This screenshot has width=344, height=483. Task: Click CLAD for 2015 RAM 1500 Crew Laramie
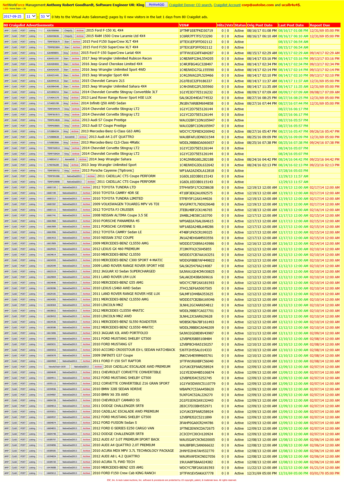click(14, 36)
